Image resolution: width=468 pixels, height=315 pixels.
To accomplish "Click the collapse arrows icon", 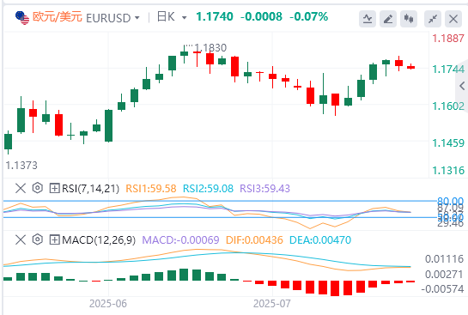I will tap(433, 19).
